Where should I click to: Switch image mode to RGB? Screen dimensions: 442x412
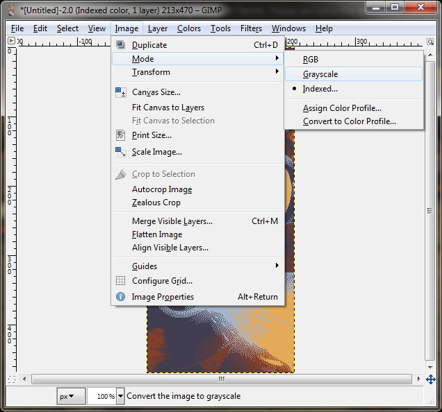tap(311, 60)
